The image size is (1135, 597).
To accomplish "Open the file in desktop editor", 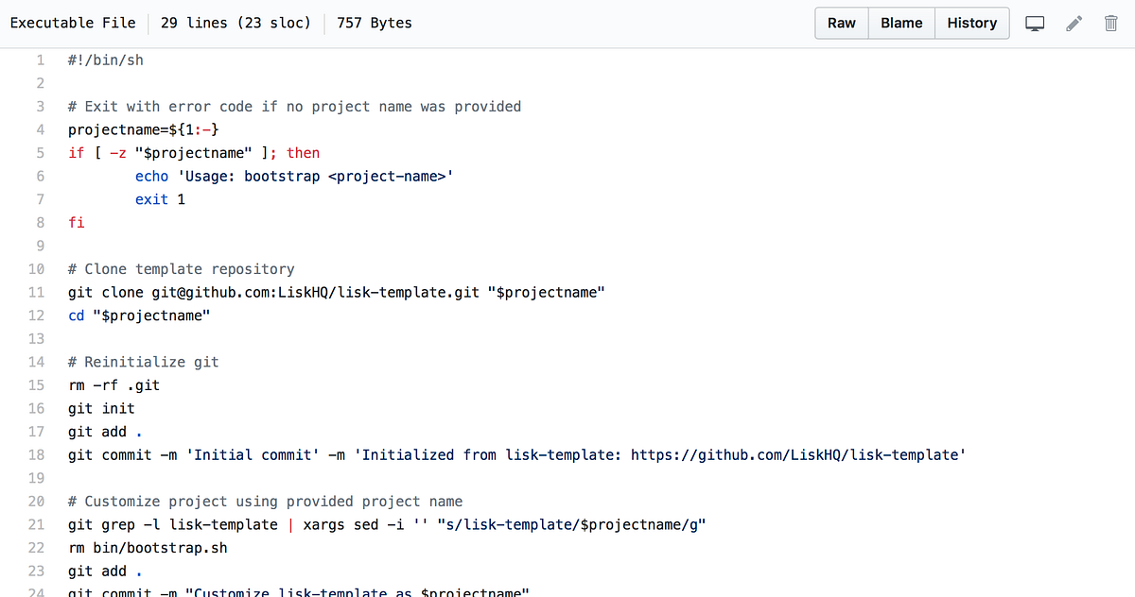I will pos(1034,22).
